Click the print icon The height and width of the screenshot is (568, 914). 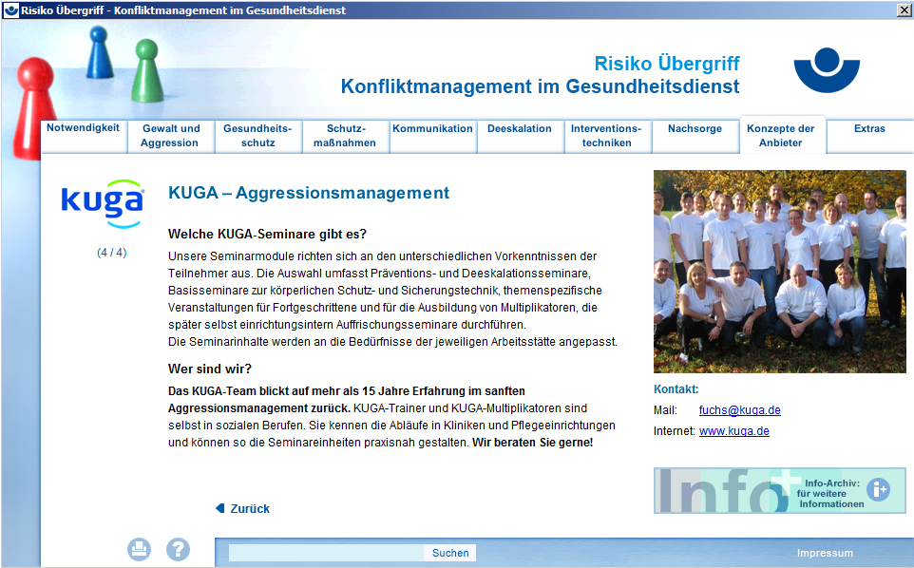[140, 549]
